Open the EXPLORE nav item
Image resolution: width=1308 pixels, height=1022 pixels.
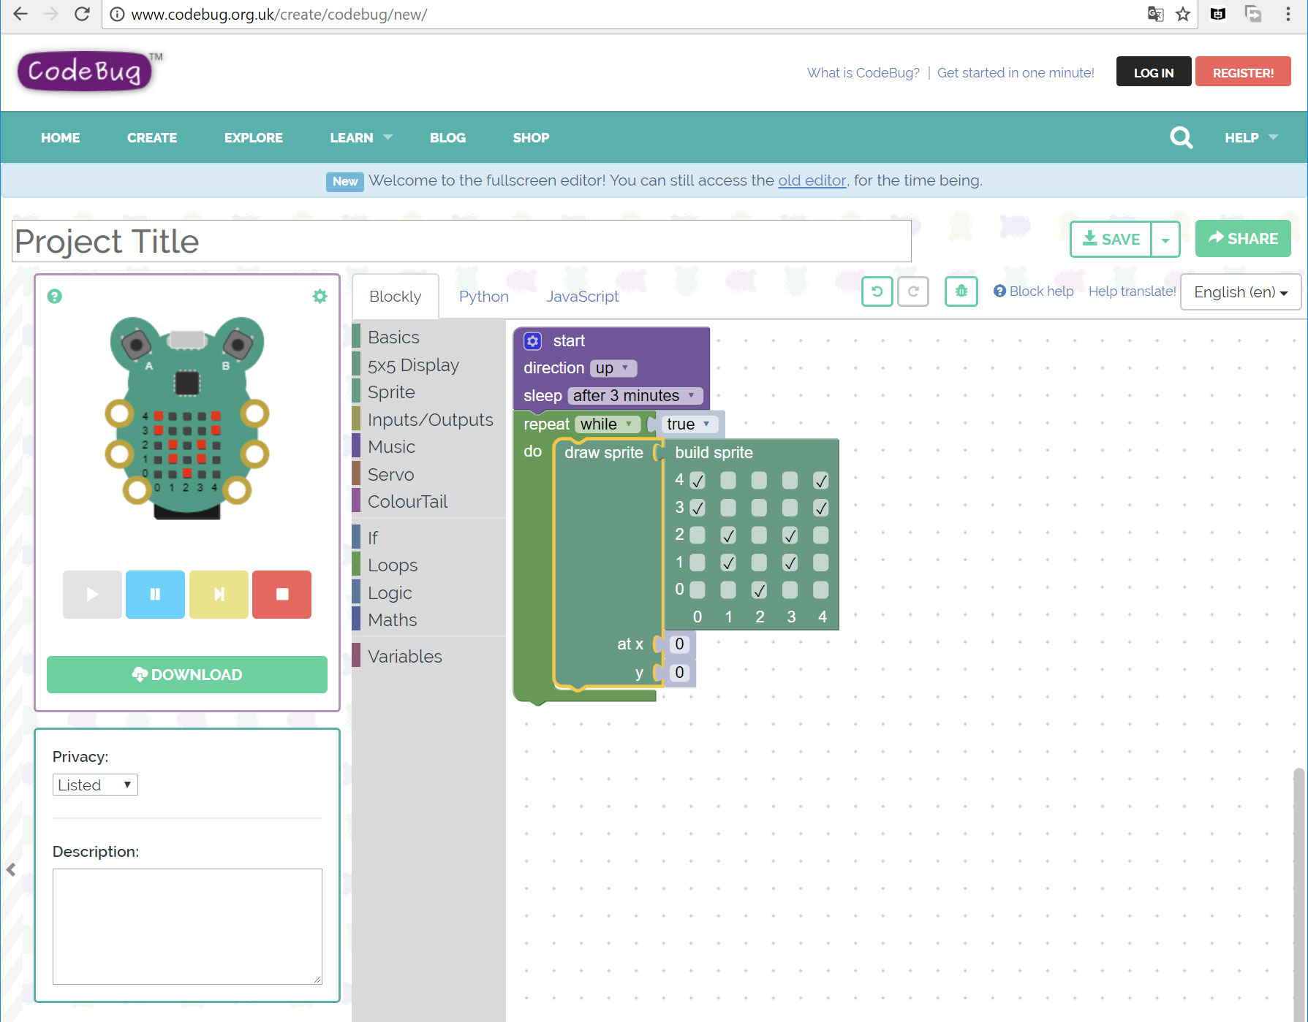pos(254,137)
